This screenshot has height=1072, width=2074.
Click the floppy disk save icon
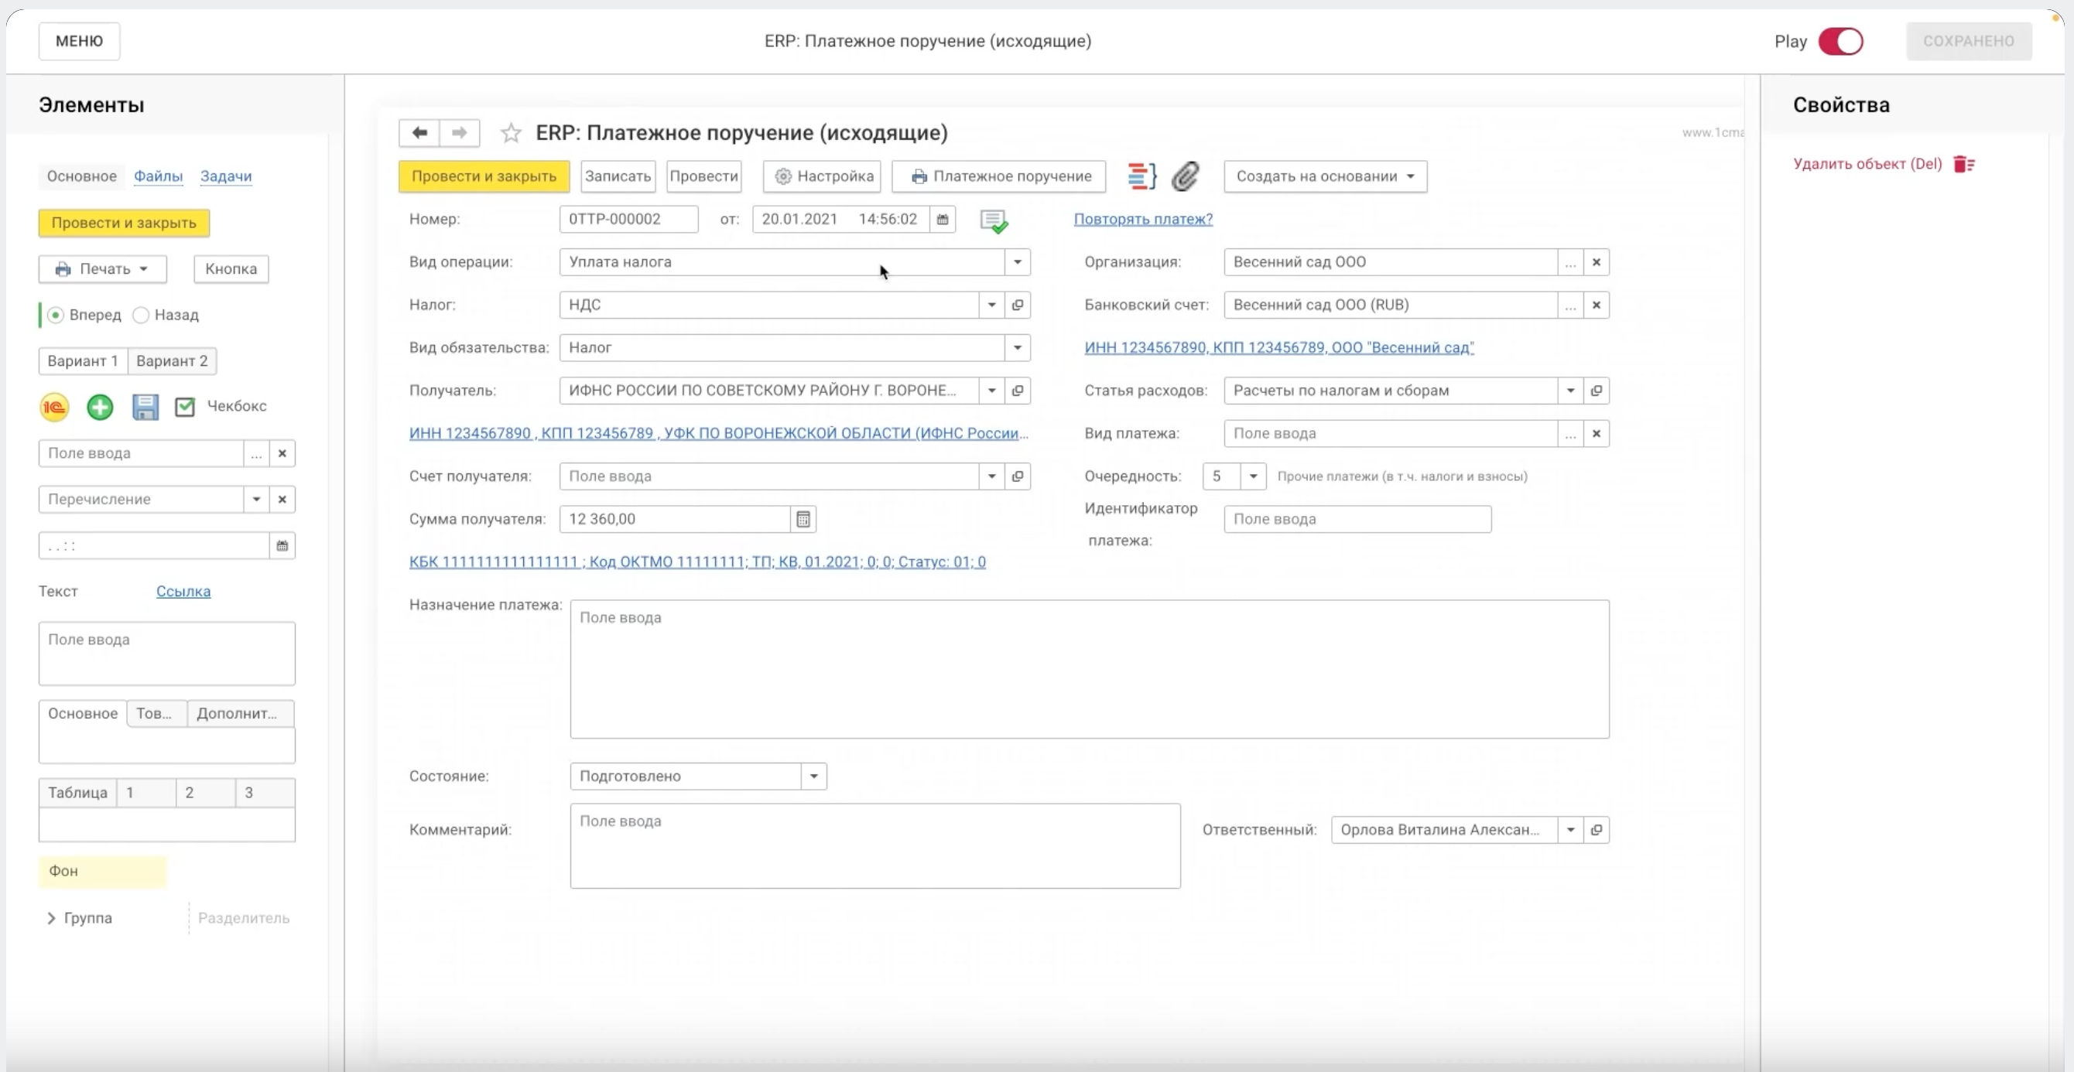(x=145, y=406)
